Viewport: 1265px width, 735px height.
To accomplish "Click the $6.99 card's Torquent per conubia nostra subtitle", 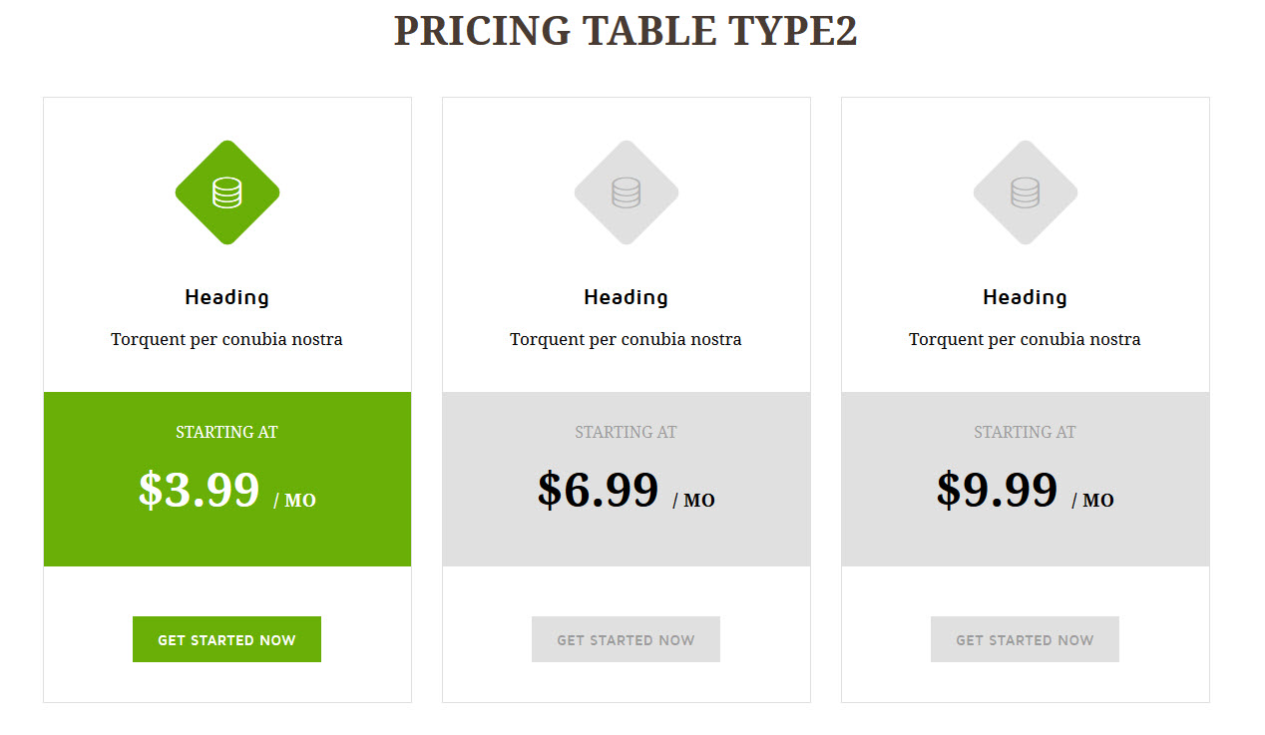I will (626, 339).
